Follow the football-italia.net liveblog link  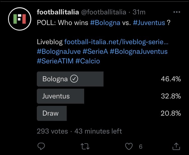(x=116, y=42)
